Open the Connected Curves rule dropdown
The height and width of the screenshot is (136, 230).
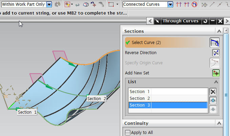(170, 4)
